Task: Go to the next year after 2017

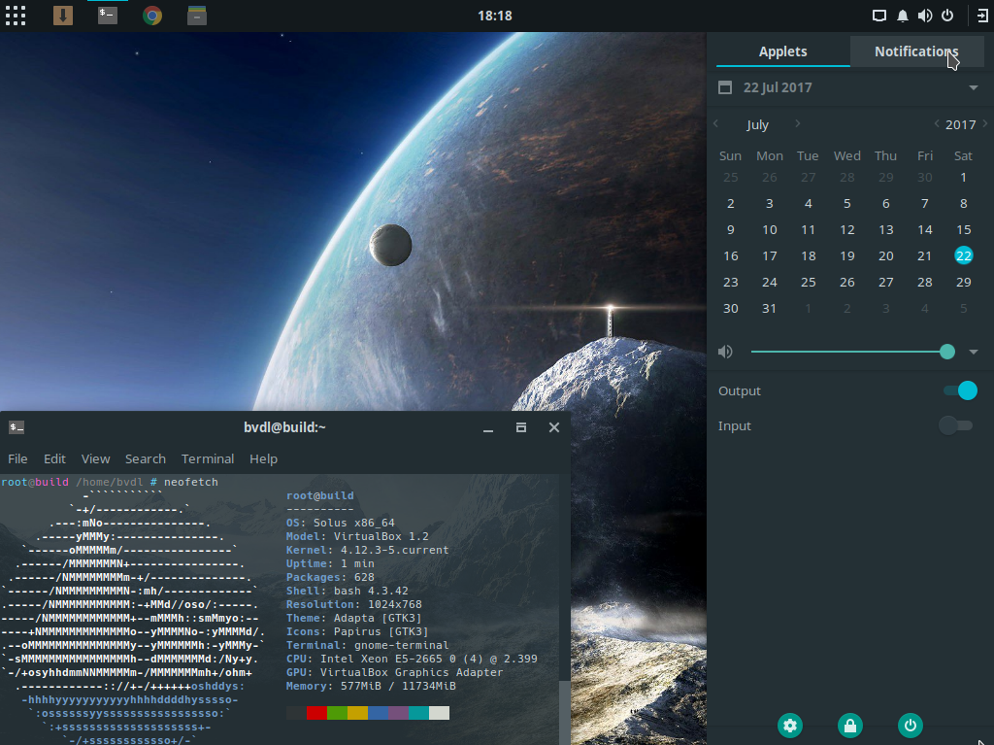Action: coord(985,123)
